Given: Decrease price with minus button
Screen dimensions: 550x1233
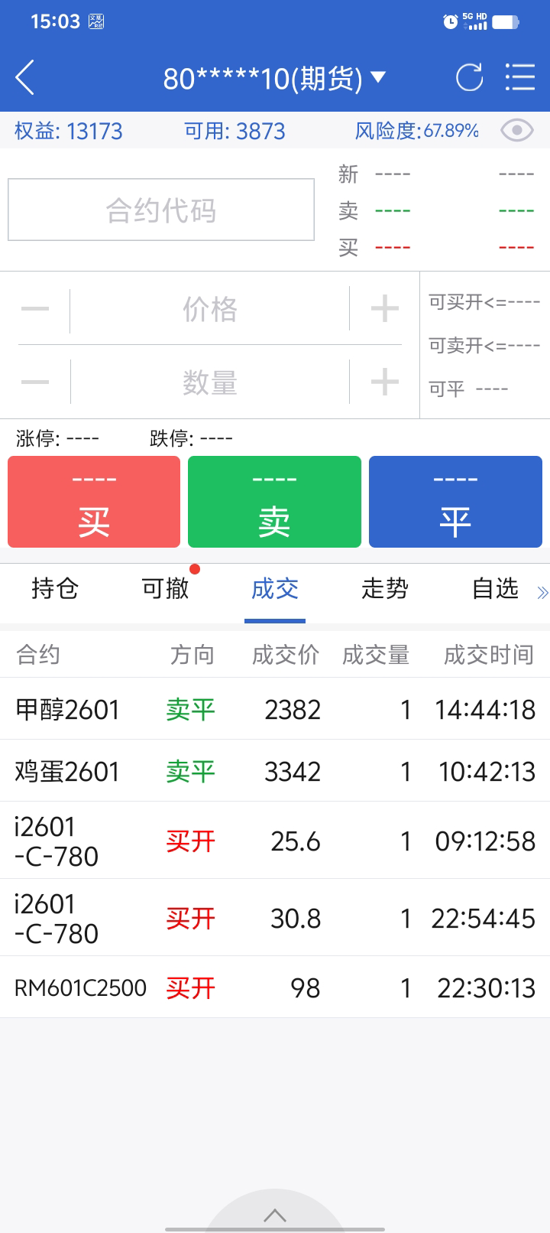Looking at the screenshot, I should point(35,309).
